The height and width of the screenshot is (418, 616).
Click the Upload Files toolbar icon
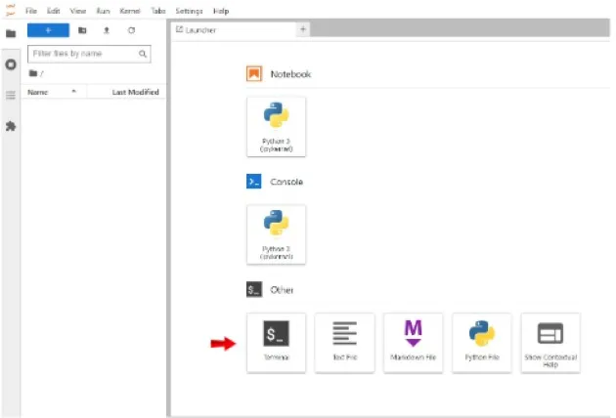[107, 30]
